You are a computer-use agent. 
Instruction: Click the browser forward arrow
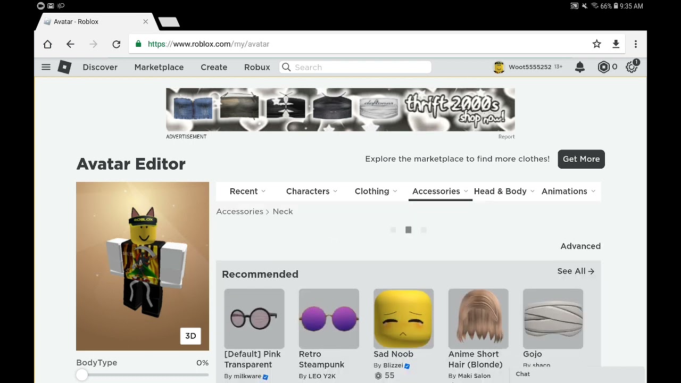tap(93, 44)
